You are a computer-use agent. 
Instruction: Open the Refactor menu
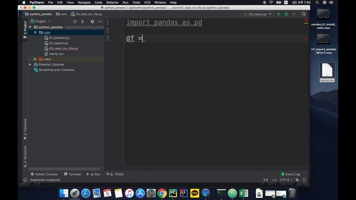pos(112,2)
